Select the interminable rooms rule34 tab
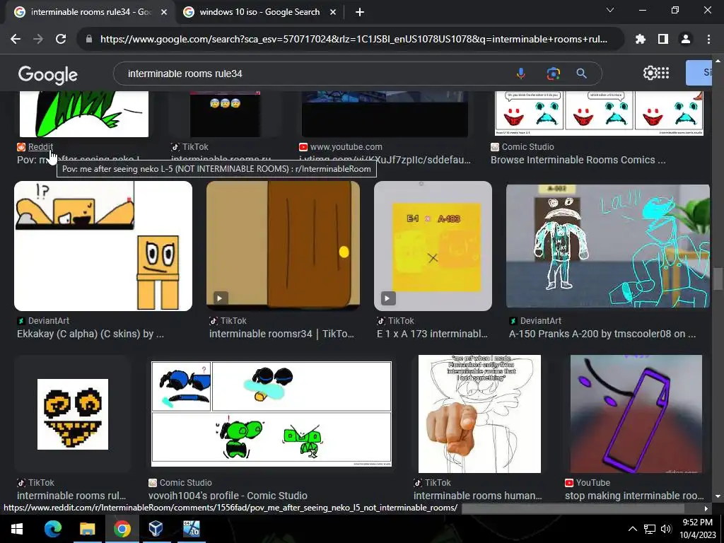This screenshot has width=724, height=543. (x=90, y=13)
